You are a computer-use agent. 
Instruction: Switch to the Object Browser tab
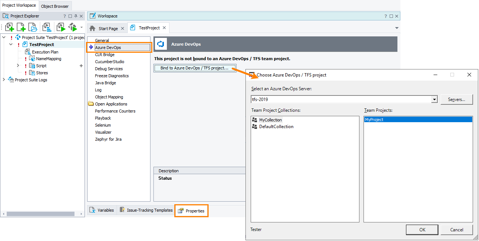click(55, 6)
